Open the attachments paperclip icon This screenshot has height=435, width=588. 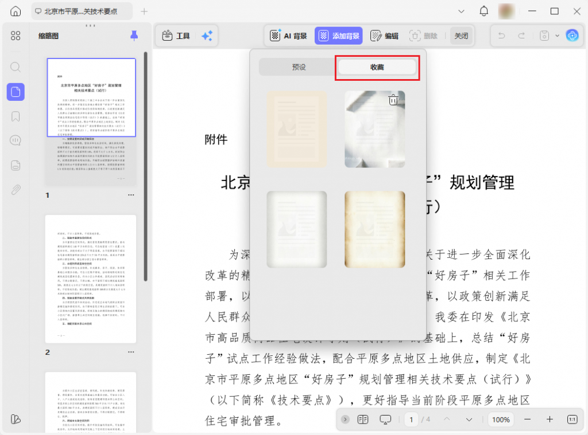click(16, 190)
